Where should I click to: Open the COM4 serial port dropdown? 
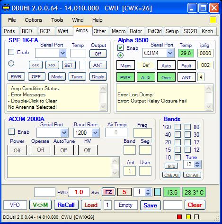(170, 53)
